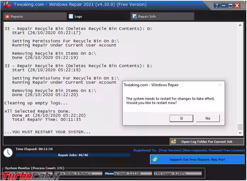Click the Registered To free license link

pyautogui.click(x=189, y=150)
